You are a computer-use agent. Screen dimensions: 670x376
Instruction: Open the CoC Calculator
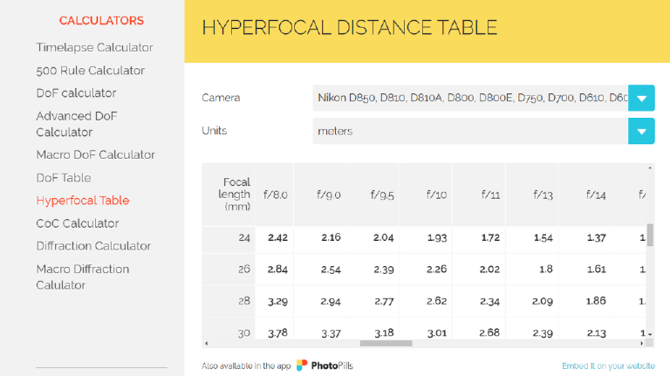77,222
